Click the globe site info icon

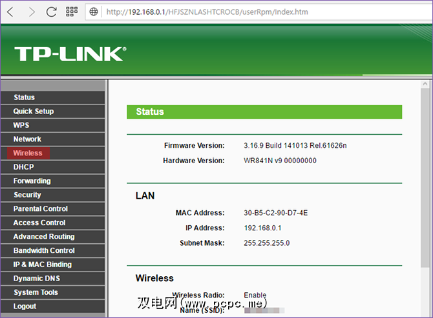point(94,12)
